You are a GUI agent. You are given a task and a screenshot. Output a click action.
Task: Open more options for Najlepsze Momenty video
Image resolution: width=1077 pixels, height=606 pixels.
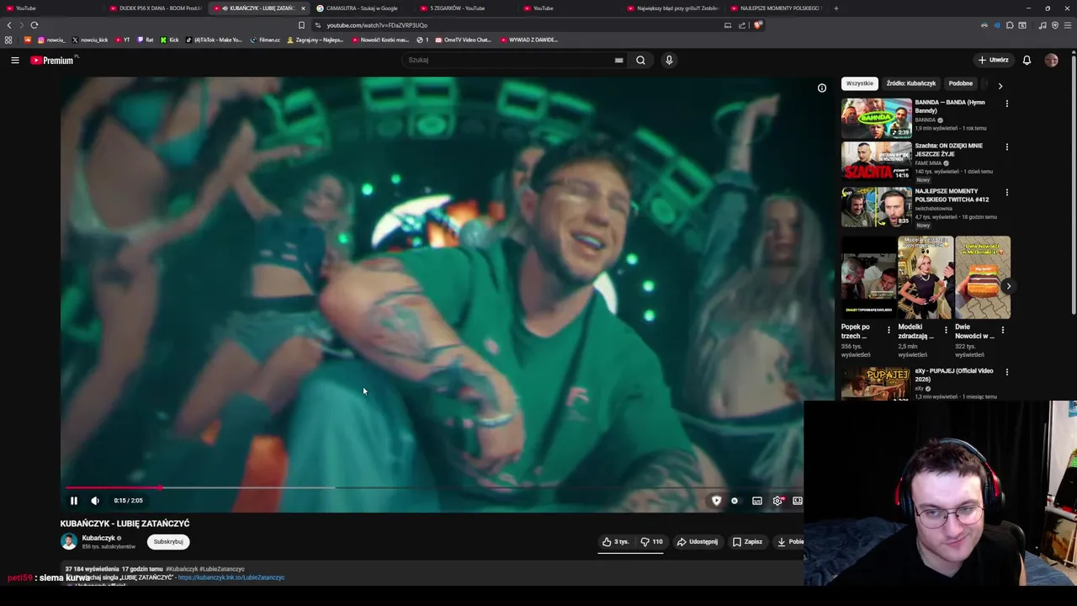coord(1006,193)
